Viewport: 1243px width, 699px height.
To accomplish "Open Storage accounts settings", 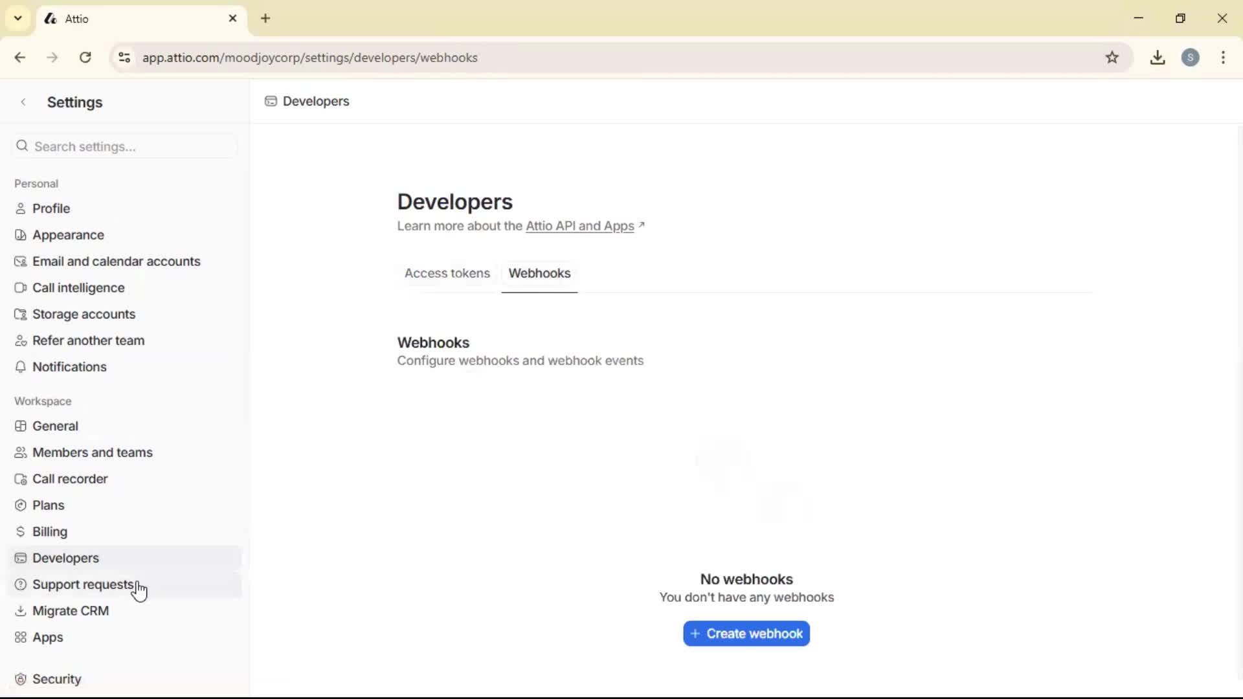I will pyautogui.click(x=84, y=314).
